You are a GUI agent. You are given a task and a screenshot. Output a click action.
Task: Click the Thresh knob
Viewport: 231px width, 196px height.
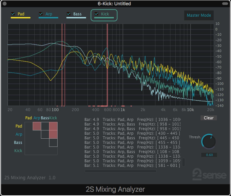coord(208,141)
